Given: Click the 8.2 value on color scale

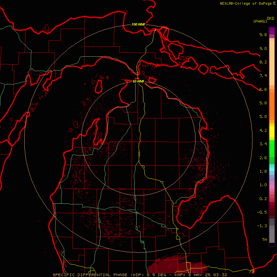Looking at the screenshot, I should click(263, 62).
